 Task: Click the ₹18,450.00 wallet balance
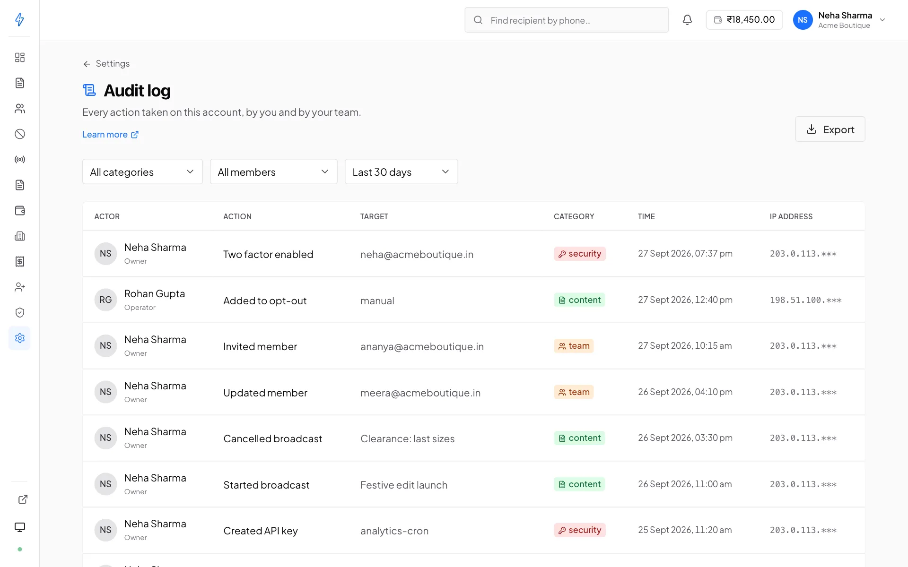click(744, 20)
